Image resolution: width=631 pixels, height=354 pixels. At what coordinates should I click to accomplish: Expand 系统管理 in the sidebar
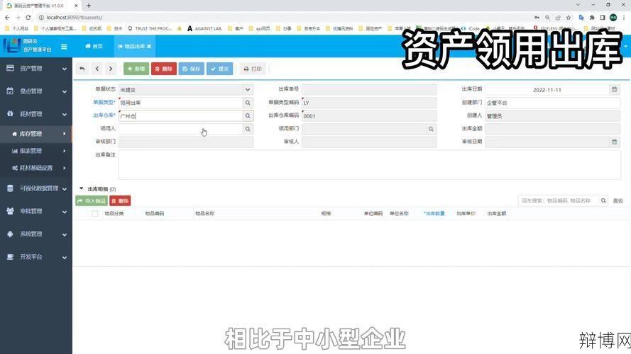pyautogui.click(x=36, y=234)
